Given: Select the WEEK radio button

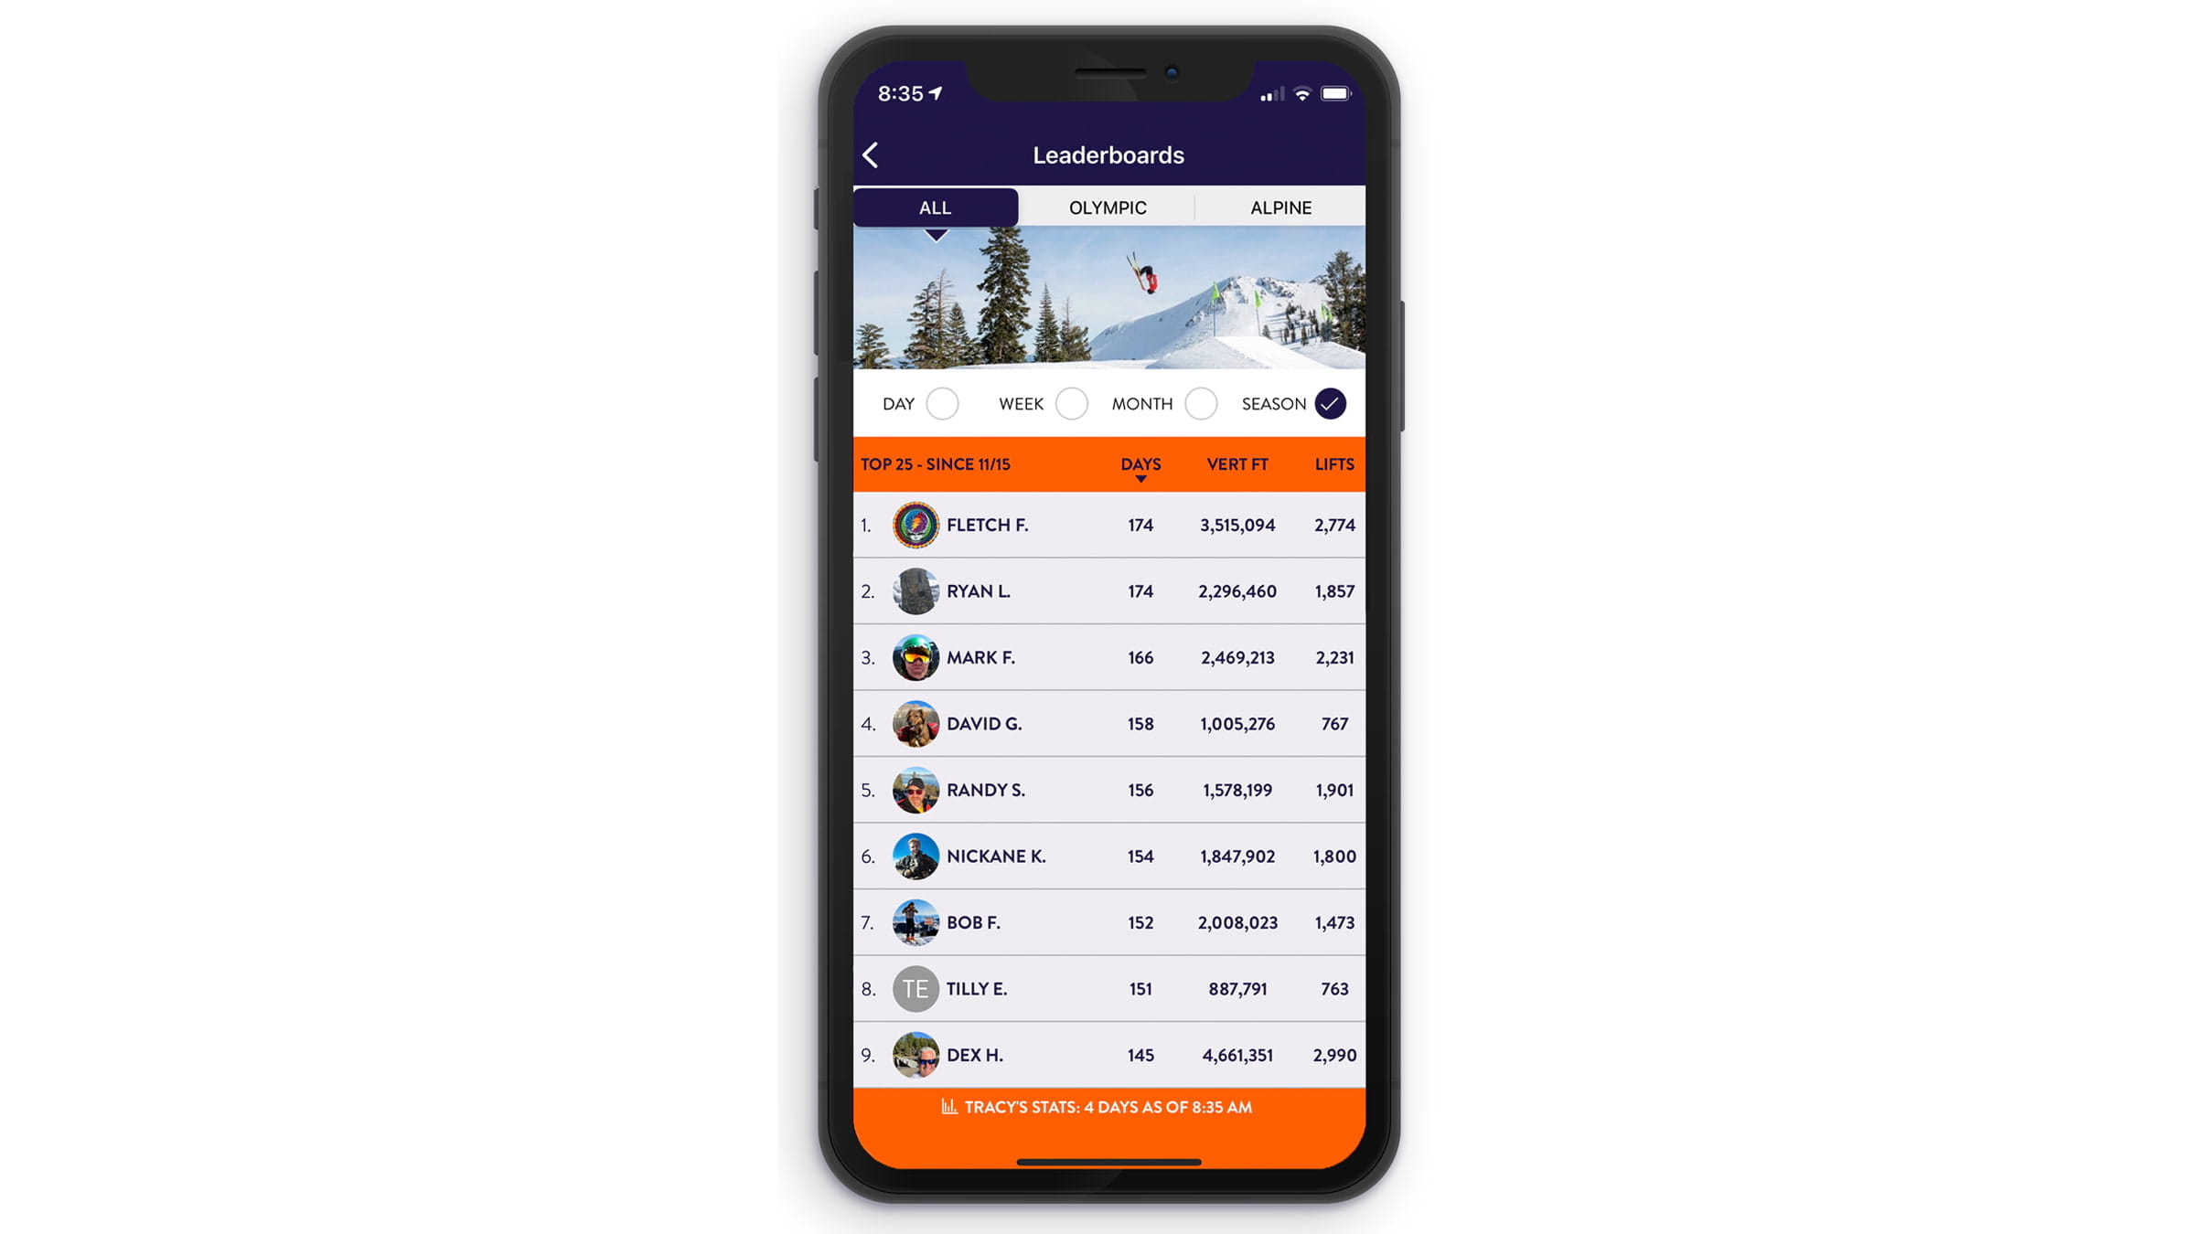Looking at the screenshot, I should (1072, 402).
